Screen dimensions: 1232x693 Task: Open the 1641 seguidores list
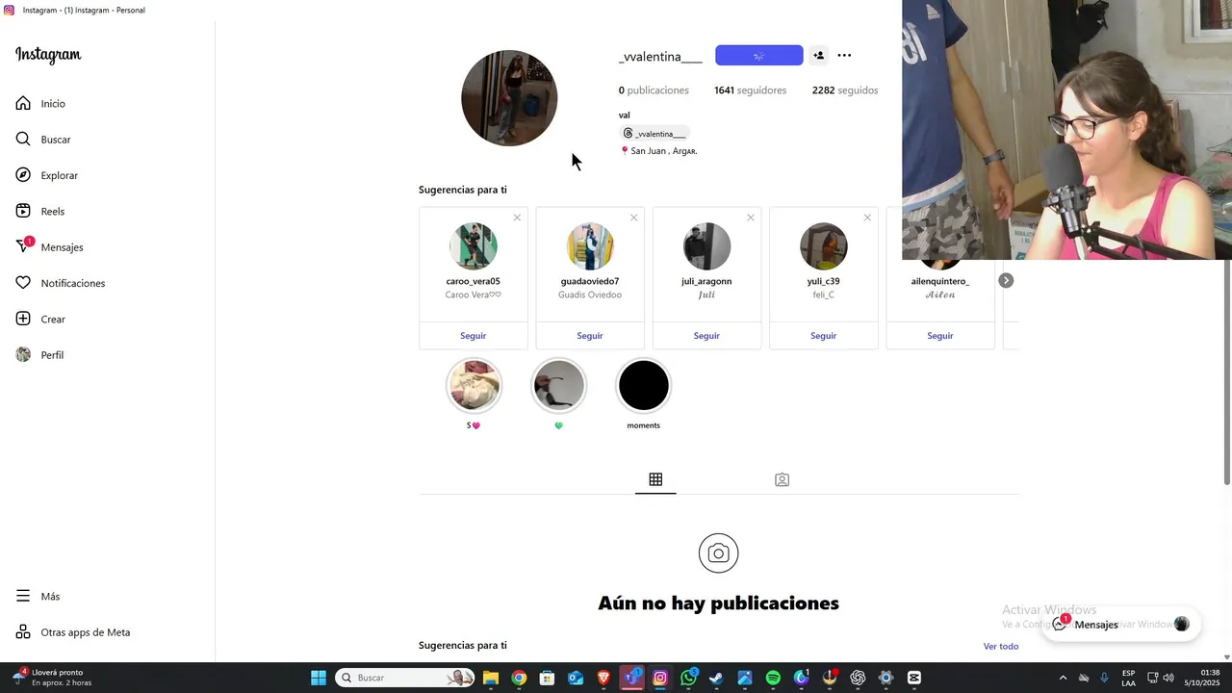pyautogui.click(x=750, y=90)
